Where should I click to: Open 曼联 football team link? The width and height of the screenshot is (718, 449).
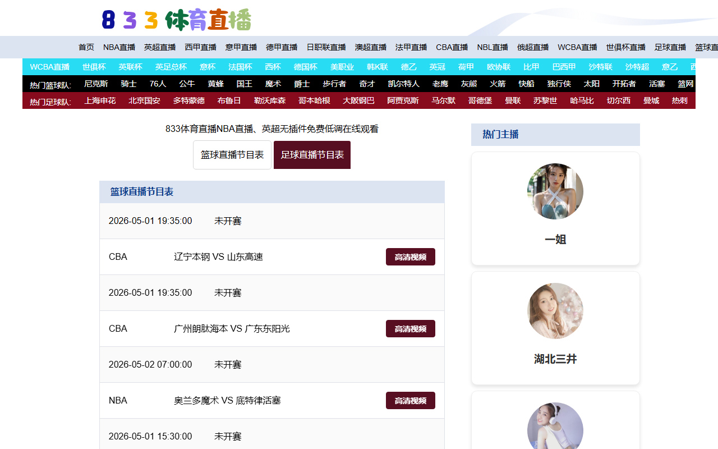(x=513, y=100)
